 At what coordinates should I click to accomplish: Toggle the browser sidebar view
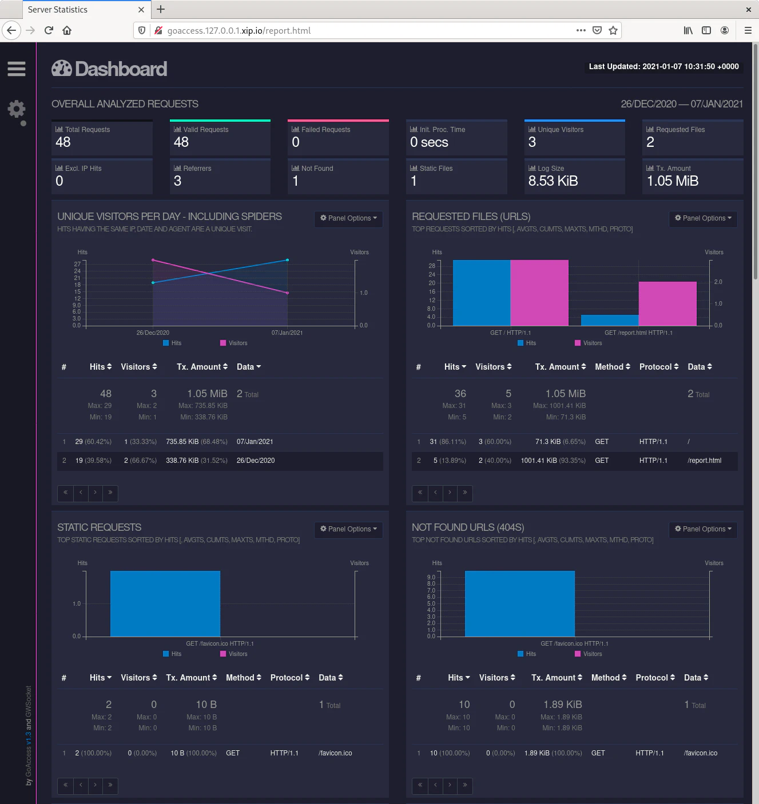706,30
